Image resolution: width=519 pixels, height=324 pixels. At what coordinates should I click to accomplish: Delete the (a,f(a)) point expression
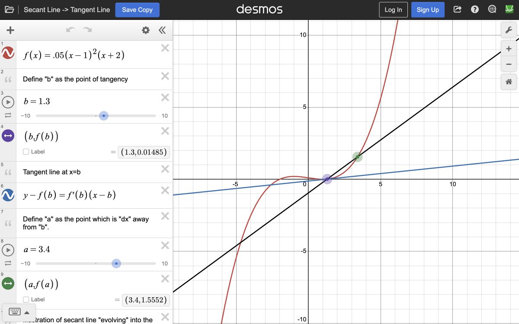tap(165, 279)
